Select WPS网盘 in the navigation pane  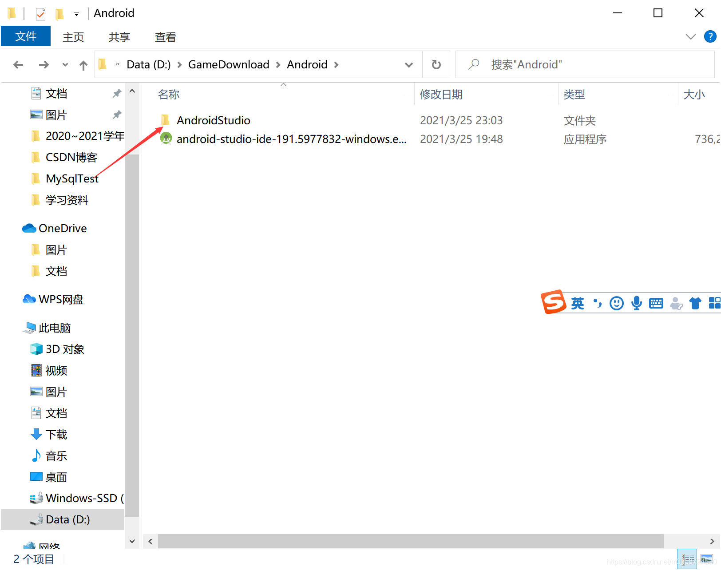[x=61, y=299]
